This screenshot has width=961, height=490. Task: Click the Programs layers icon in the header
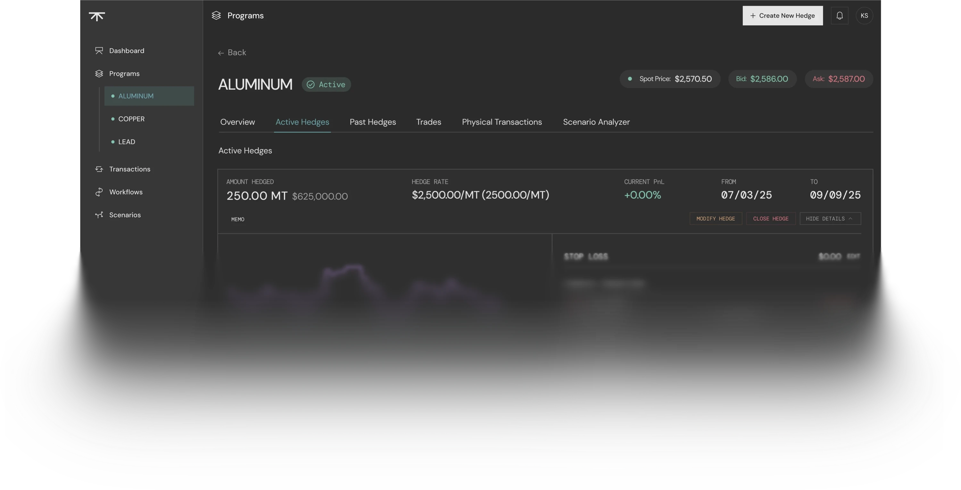pyautogui.click(x=216, y=16)
